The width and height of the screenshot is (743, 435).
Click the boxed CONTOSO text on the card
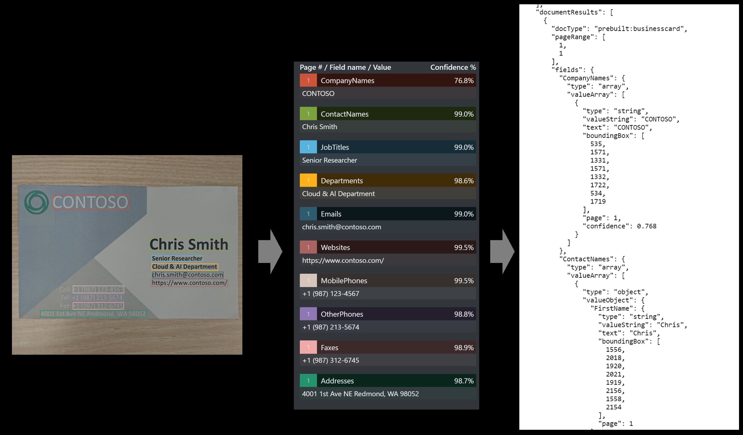91,202
